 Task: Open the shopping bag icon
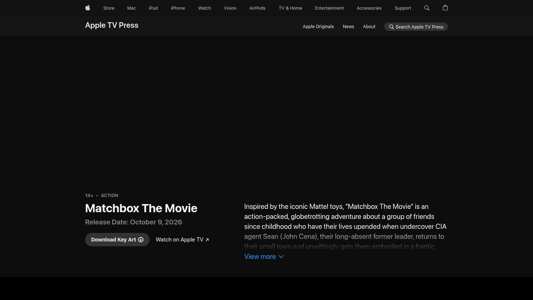[x=445, y=8]
